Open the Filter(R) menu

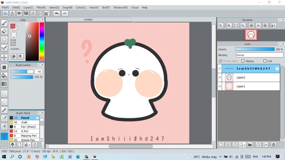tap(41, 7)
